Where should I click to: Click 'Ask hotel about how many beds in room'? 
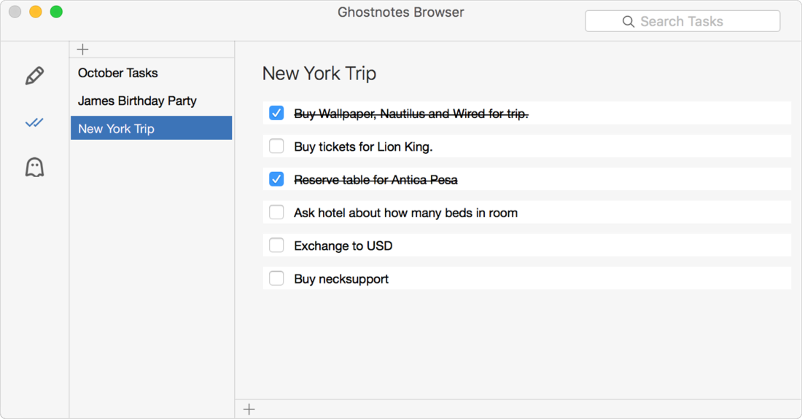405,213
